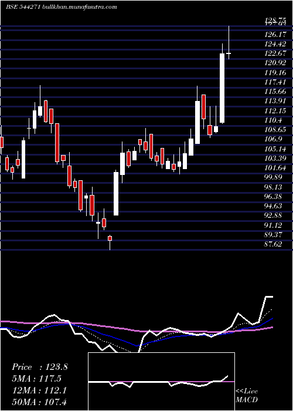Click the 50MA : 107.4 readout
293x411 pixels.
tap(39, 402)
